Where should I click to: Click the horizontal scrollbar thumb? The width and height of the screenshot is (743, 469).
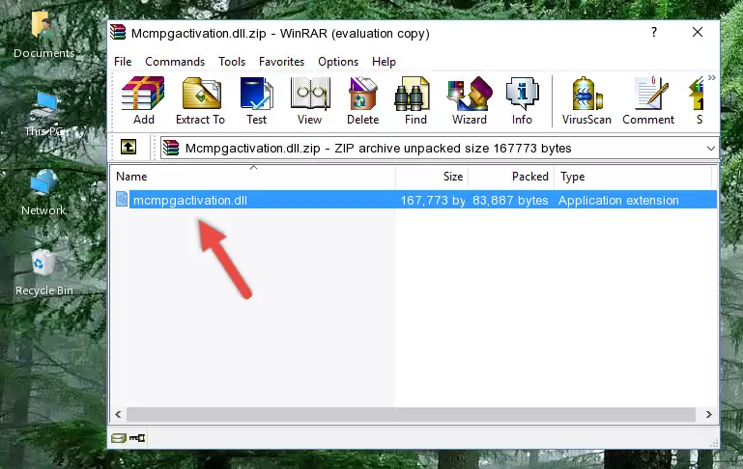click(x=411, y=415)
